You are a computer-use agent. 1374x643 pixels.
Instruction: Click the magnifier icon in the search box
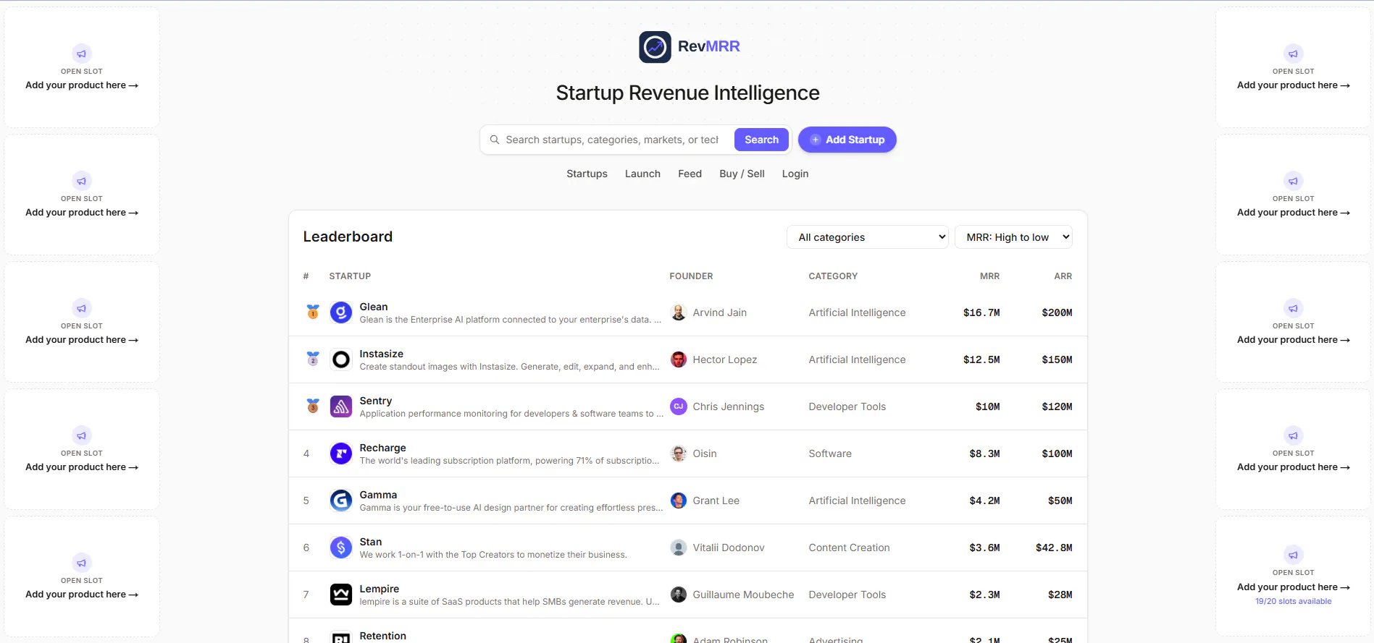click(x=495, y=140)
